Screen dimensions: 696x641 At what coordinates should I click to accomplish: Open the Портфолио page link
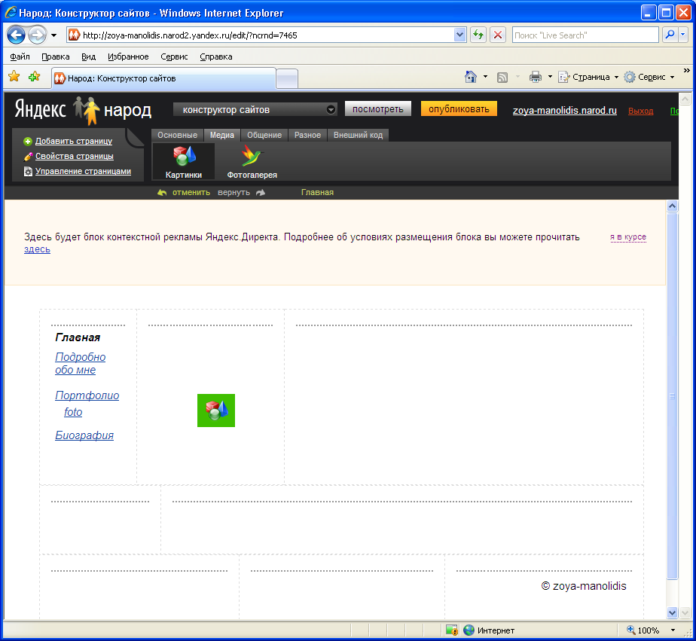87,395
